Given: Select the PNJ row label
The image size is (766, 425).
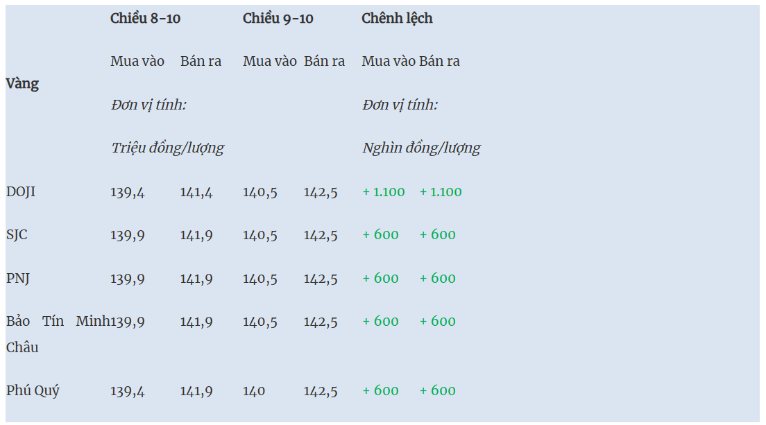Looking at the screenshot, I should (18, 278).
